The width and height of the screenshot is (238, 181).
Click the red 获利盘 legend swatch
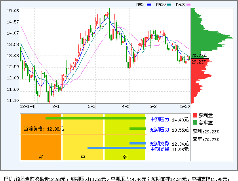(195, 115)
